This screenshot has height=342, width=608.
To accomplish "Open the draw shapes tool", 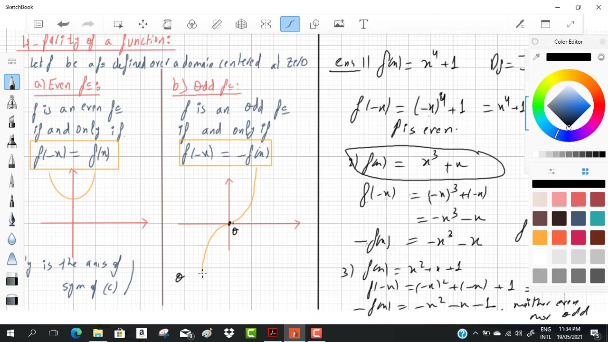I will [314, 24].
